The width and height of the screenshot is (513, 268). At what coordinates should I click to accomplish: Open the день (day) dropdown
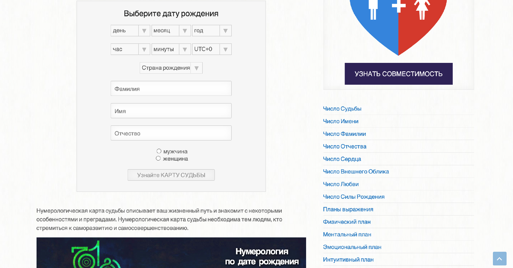130,31
